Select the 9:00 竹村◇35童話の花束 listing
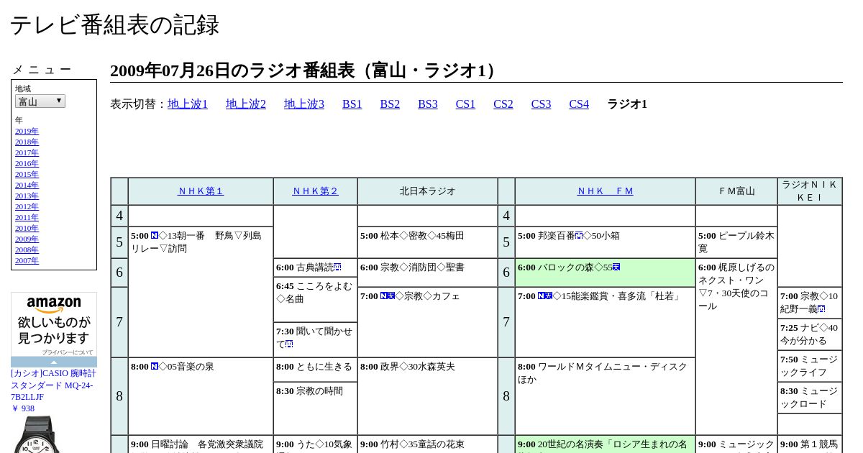This screenshot has width=863, height=453. coord(427,444)
